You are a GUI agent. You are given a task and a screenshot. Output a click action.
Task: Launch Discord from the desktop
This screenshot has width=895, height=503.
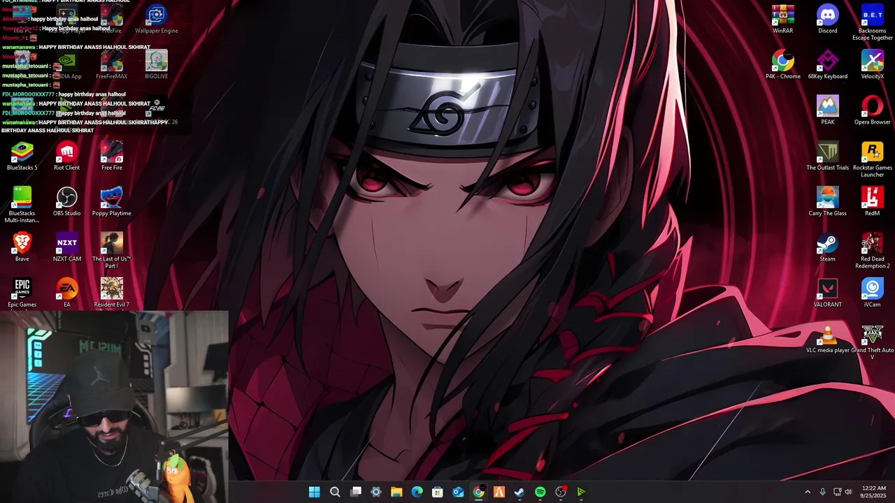coord(827,20)
